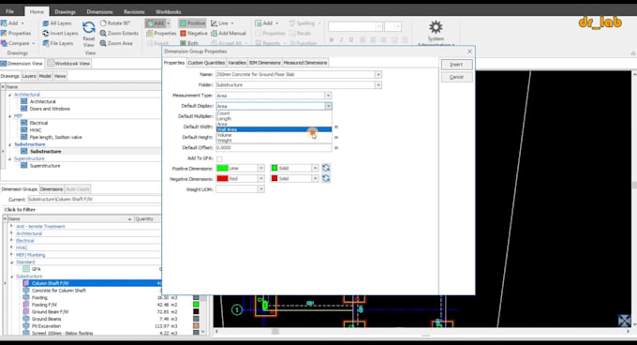Image resolution: width=637 pixels, height=345 pixels.
Task: Switch to the Variables tab
Action: pos(237,63)
